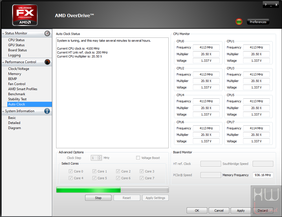Toggle the Core 7 checkbox
This screenshot has height=217, width=282.
(142, 178)
